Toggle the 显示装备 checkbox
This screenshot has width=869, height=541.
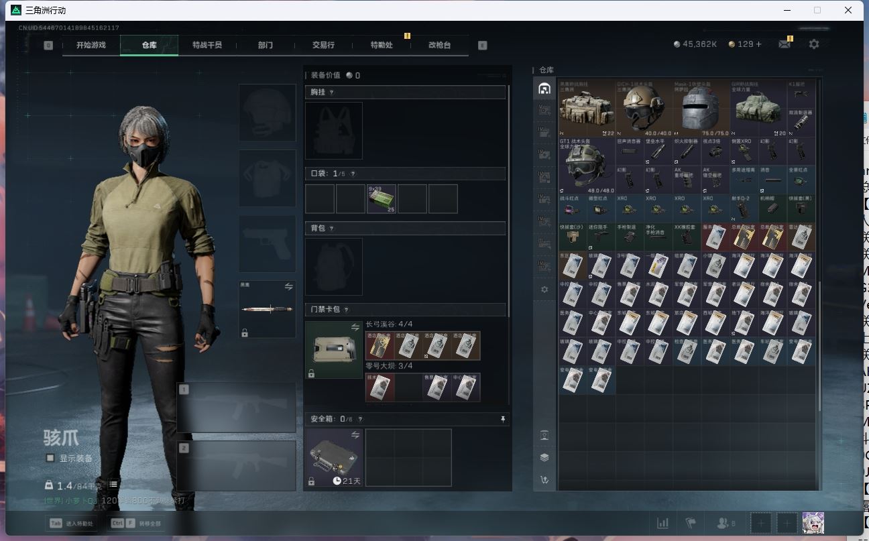50,458
